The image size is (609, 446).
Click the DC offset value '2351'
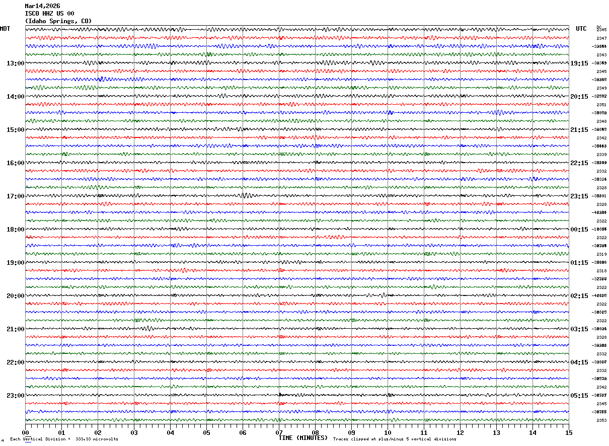click(601, 105)
